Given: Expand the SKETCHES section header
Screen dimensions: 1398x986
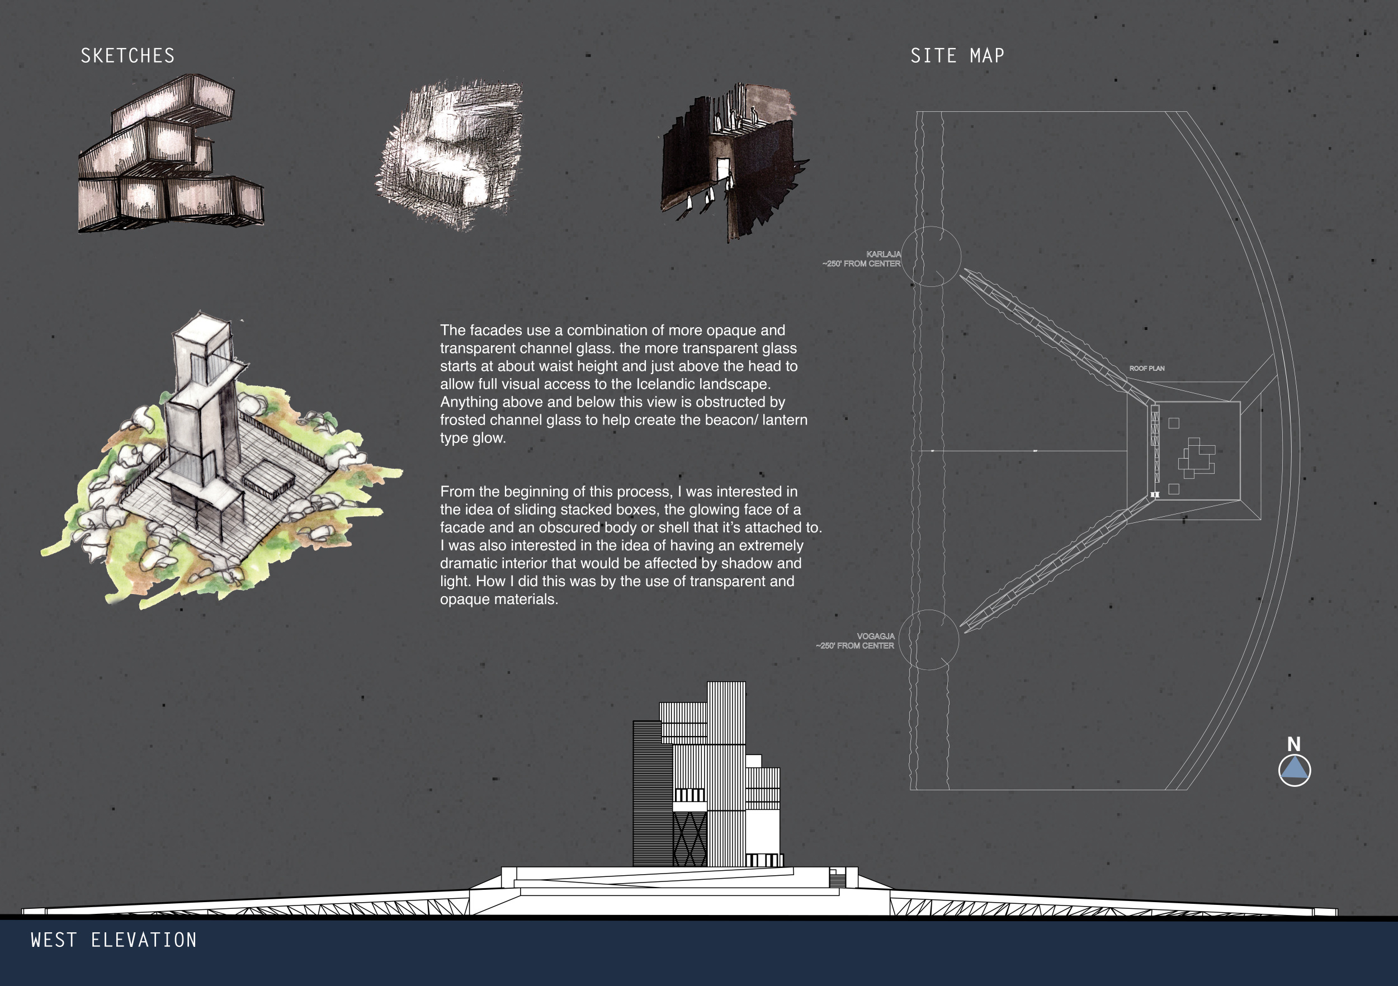Looking at the screenshot, I should (x=128, y=55).
